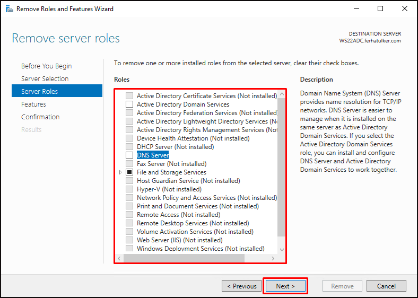418x298 pixels.
Task: Click the vertical scrollbar thumb in roles list
Action: click(x=281, y=167)
